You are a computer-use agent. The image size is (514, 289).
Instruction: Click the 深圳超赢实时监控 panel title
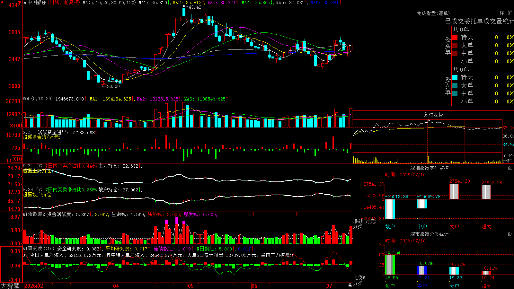tap(429, 168)
